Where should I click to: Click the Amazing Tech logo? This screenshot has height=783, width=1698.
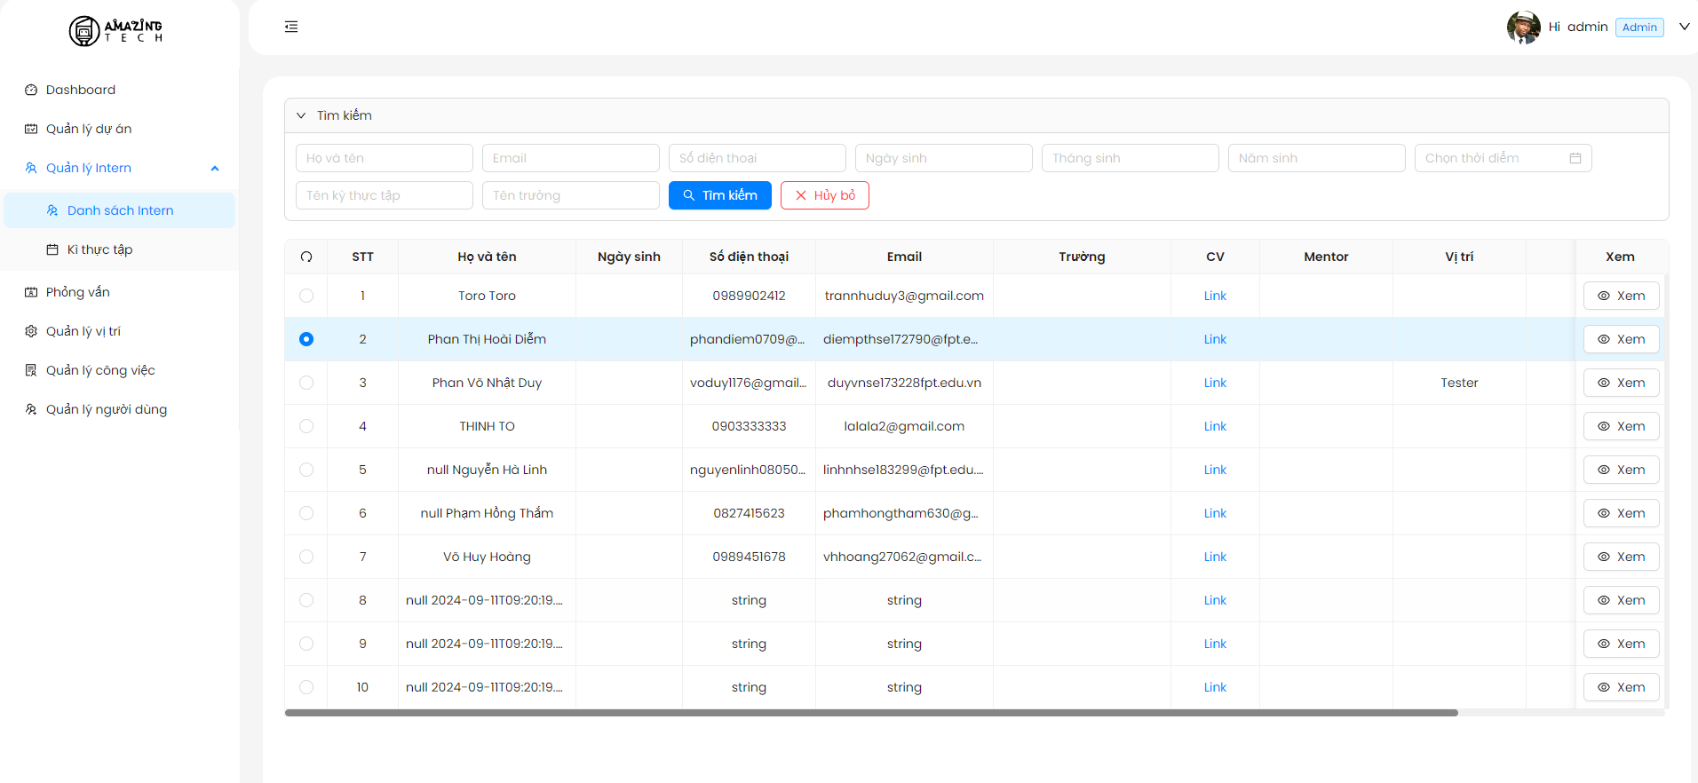(x=115, y=31)
